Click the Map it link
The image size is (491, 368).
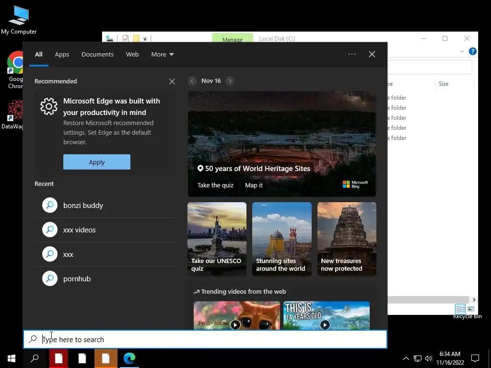tap(254, 185)
